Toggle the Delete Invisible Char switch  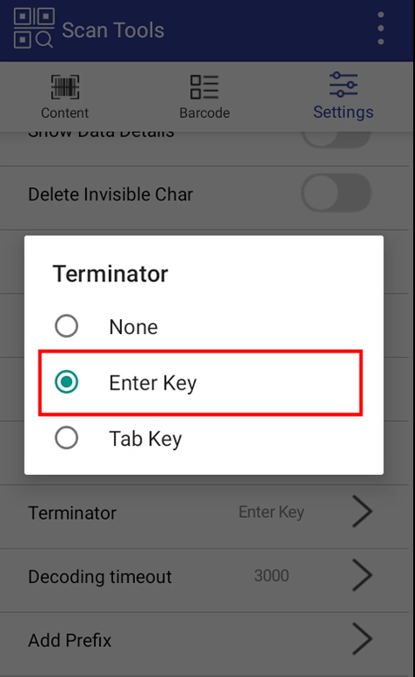336,193
